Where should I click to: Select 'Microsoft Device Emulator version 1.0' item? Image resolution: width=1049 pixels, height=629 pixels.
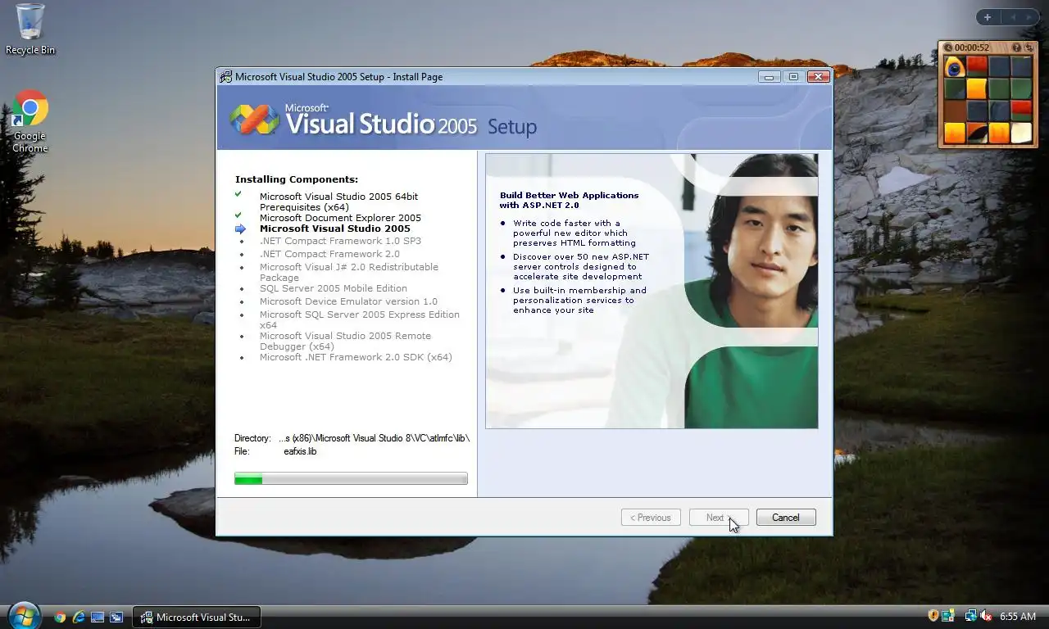point(348,301)
